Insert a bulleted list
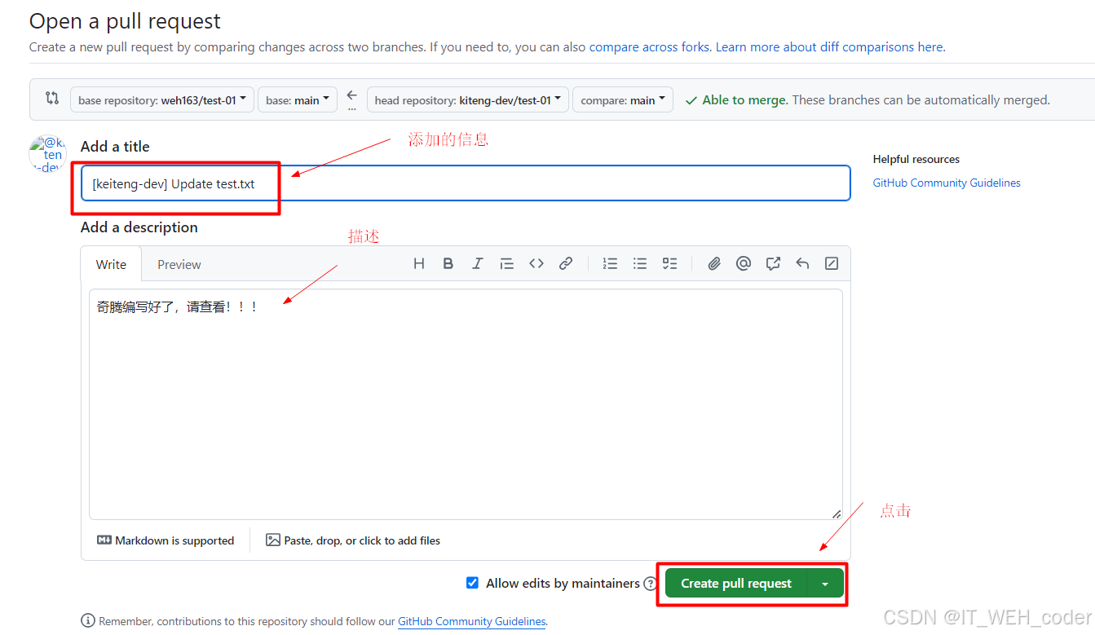Viewport: 1095px width, 635px height. point(640,263)
